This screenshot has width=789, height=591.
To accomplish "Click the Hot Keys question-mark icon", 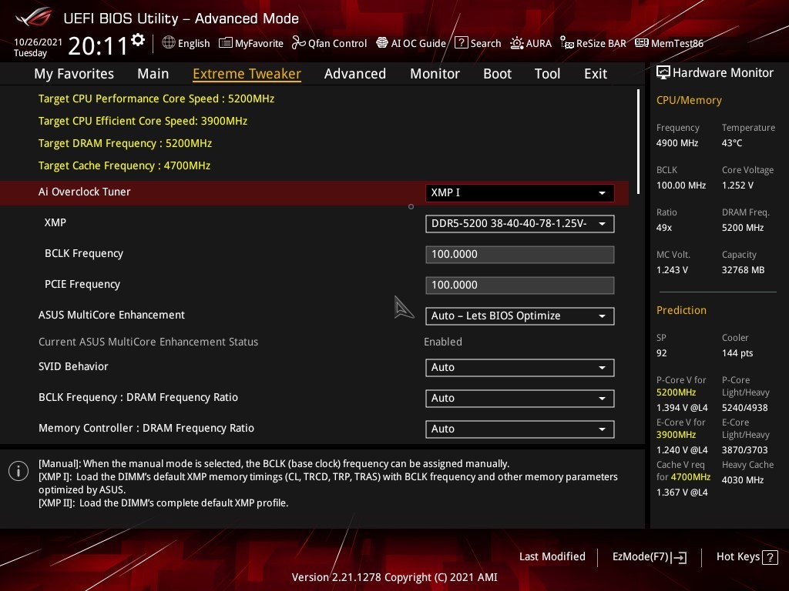I will tap(770, 557).
